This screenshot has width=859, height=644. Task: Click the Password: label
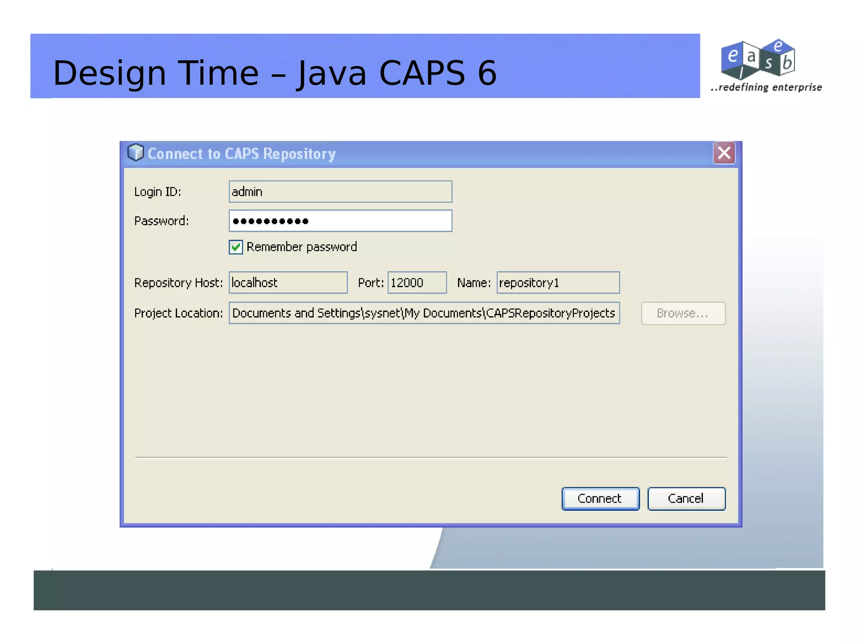click(x=161, y=221)
